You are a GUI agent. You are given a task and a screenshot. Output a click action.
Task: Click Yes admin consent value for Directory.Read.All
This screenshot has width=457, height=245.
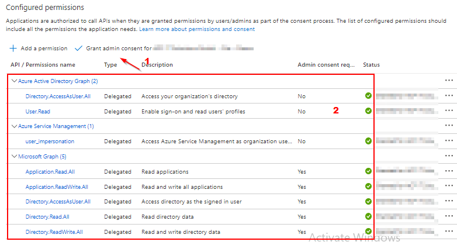(x=302, y=217)
